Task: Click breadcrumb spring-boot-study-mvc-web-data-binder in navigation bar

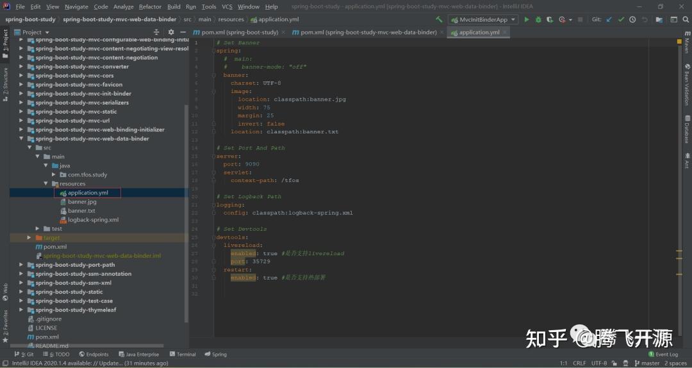Action: click(120, 19)
